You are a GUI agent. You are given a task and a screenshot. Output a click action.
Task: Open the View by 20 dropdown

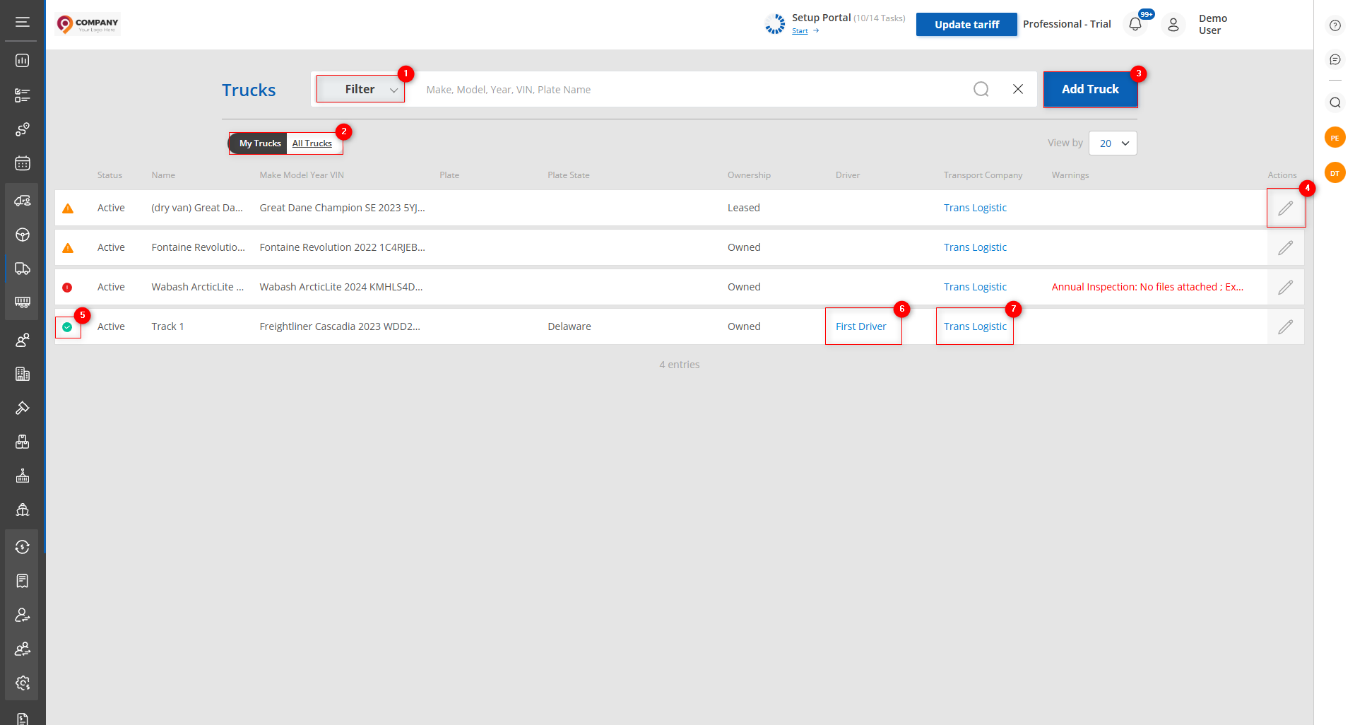[x=1113, y=143]
